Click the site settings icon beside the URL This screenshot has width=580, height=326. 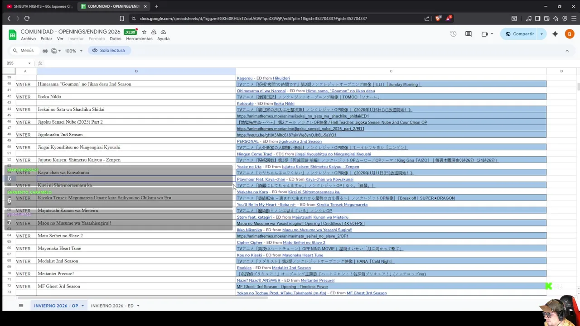pos(133,19)
